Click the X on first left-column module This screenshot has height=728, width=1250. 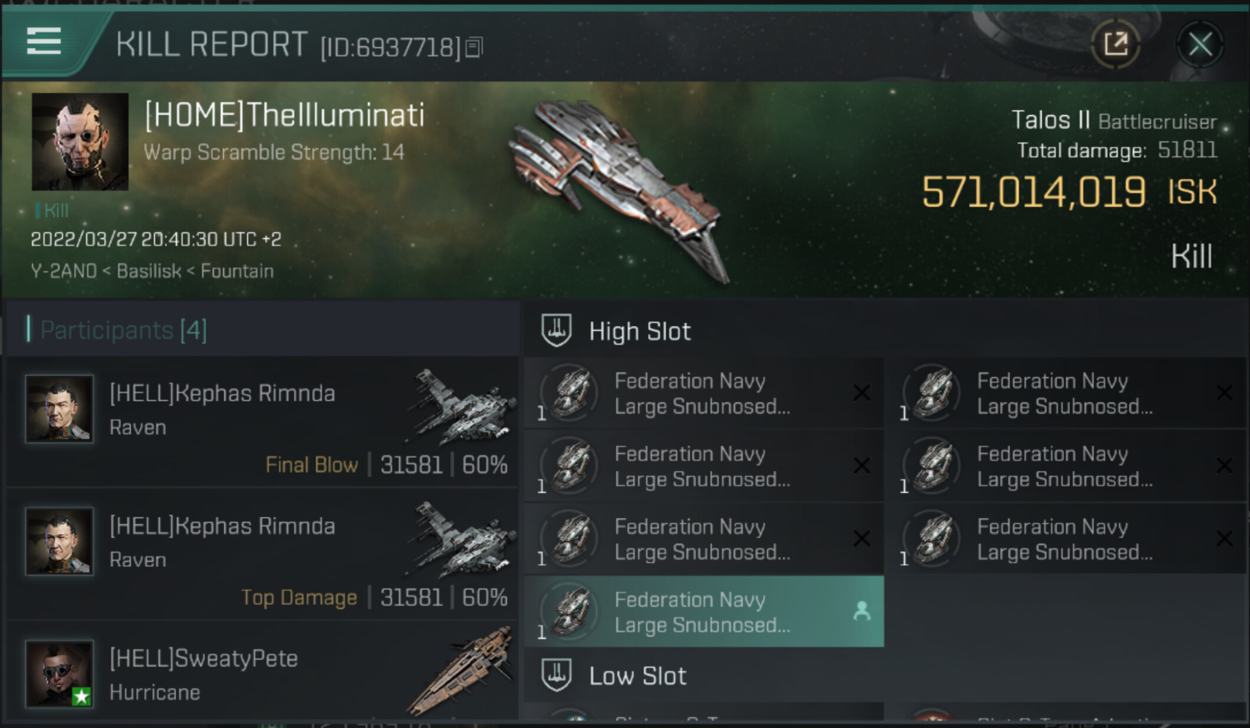(861, 393)
